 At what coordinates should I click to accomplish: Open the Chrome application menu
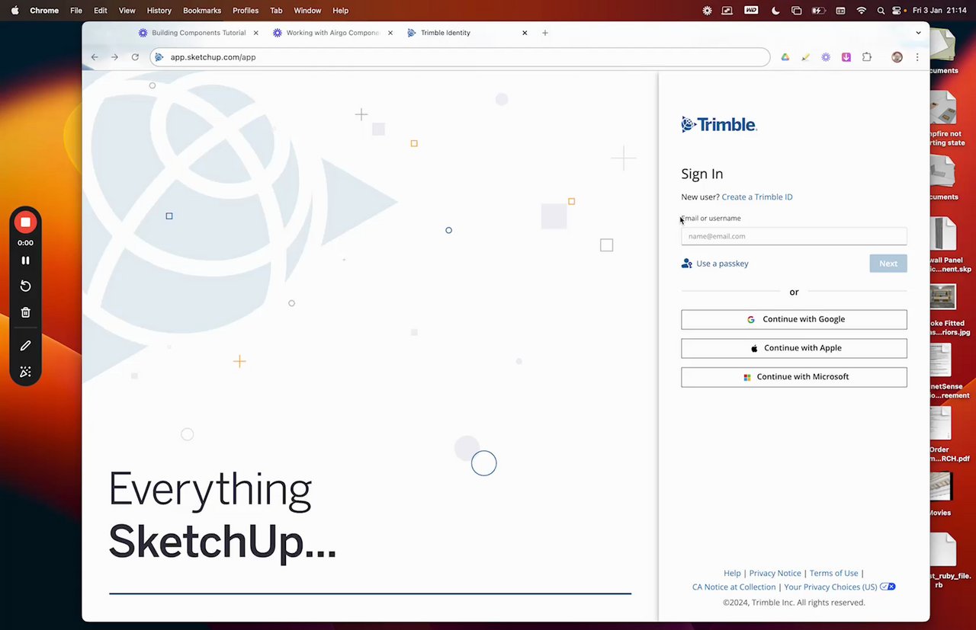(x=44, y=11)
